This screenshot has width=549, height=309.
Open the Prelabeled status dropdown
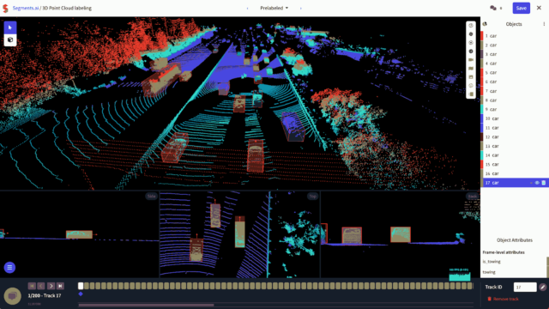[x=274, y=8]
